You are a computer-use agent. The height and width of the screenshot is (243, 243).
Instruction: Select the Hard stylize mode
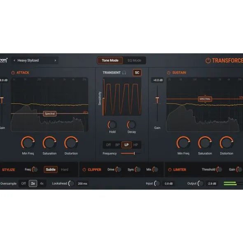click(x=65, y=169)
